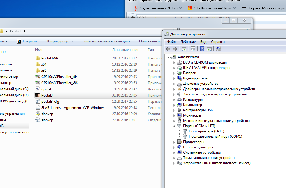Click the Help question mark toolbar icon
Screen dimensions: 286x188
tap(202, 49)
